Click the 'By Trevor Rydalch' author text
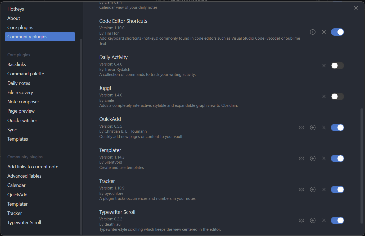Image resolution: width=365 pixels, height=236 pixels. (x=115, y=70)
